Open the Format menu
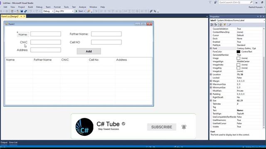This screenshot has height=149, width=266. [x=57, y=7]
